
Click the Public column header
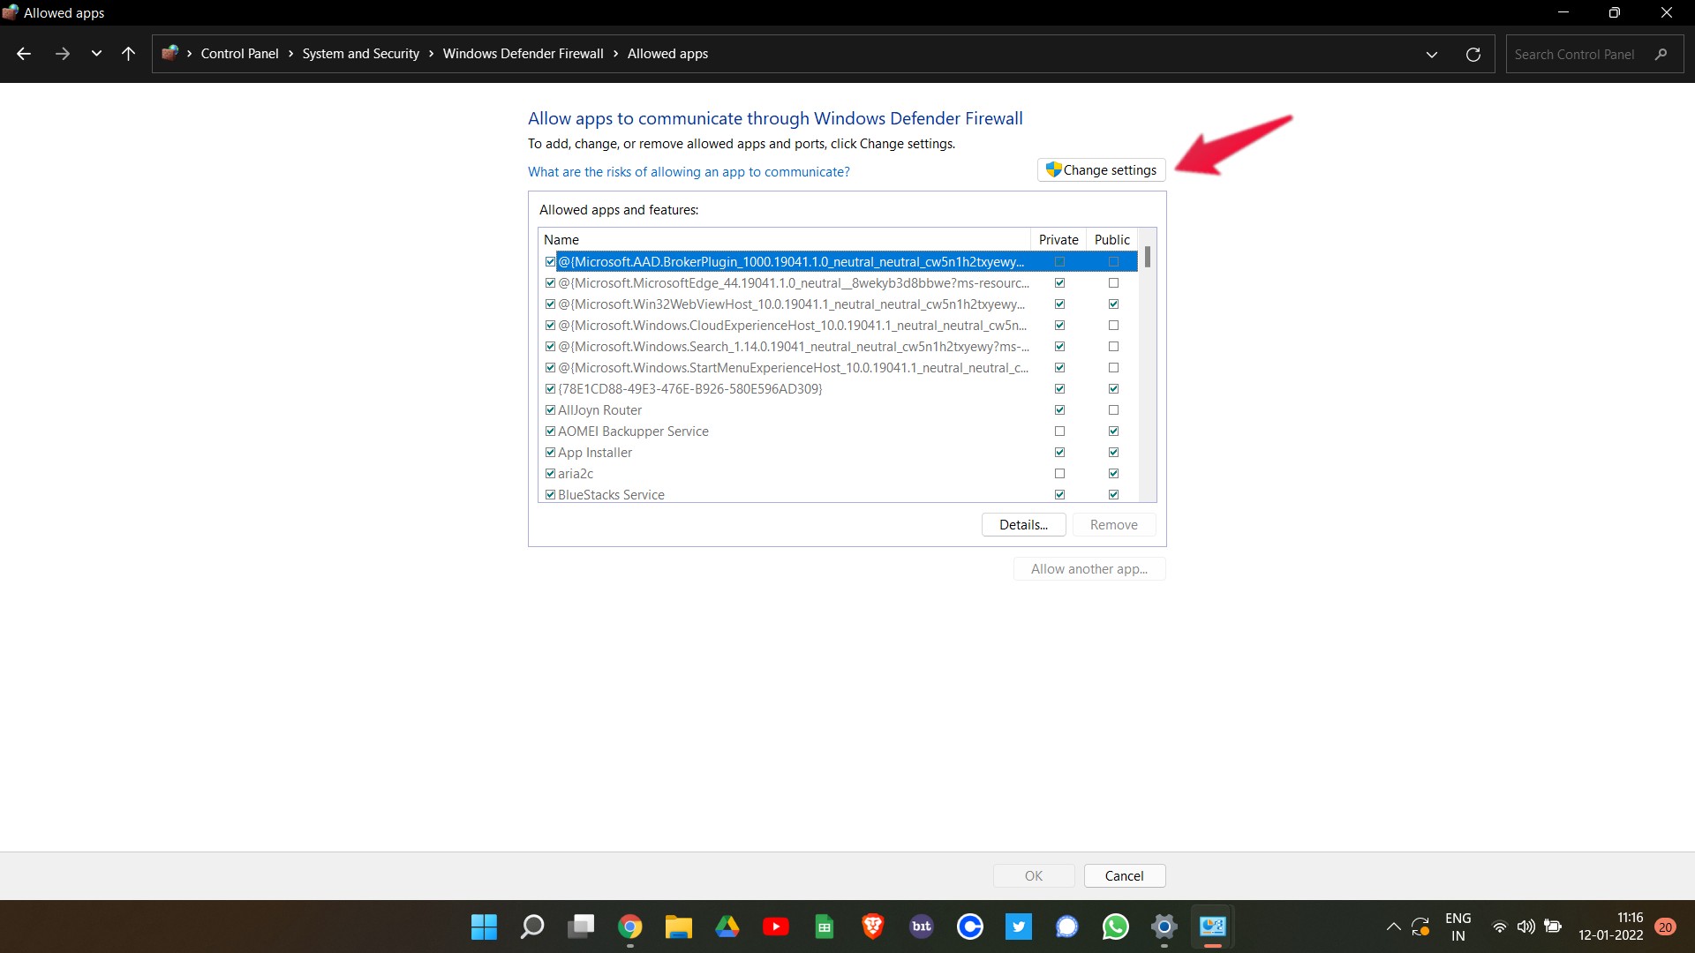tap(1111, 240)
